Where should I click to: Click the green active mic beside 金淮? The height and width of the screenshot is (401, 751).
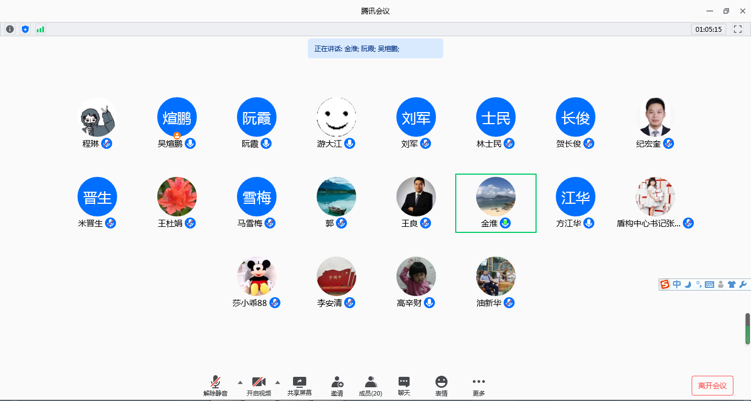coord(505,223)
